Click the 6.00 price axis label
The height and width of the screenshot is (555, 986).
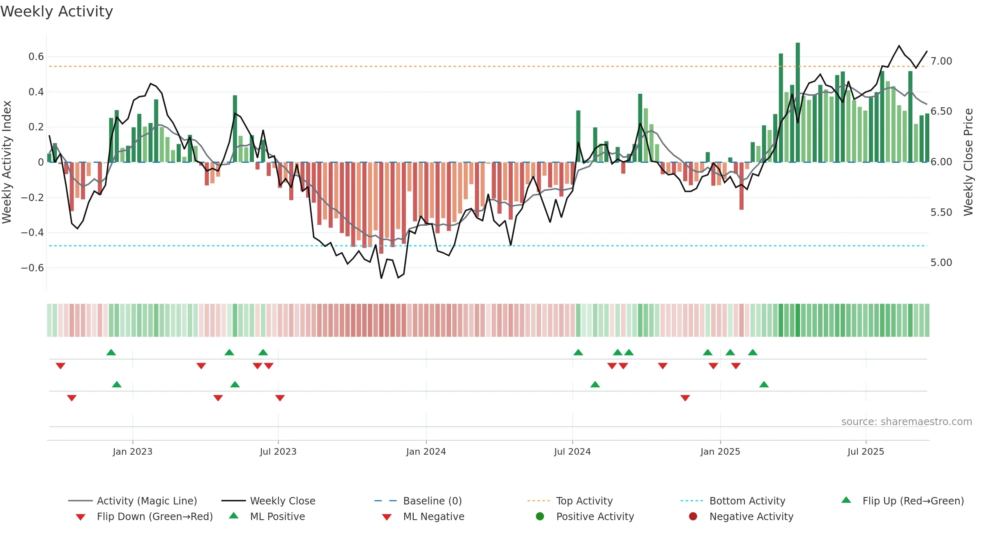941,162
